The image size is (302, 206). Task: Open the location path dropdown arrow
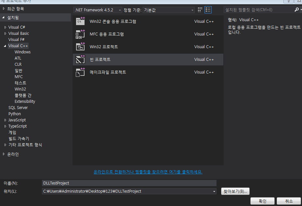(x=214, y=191)
